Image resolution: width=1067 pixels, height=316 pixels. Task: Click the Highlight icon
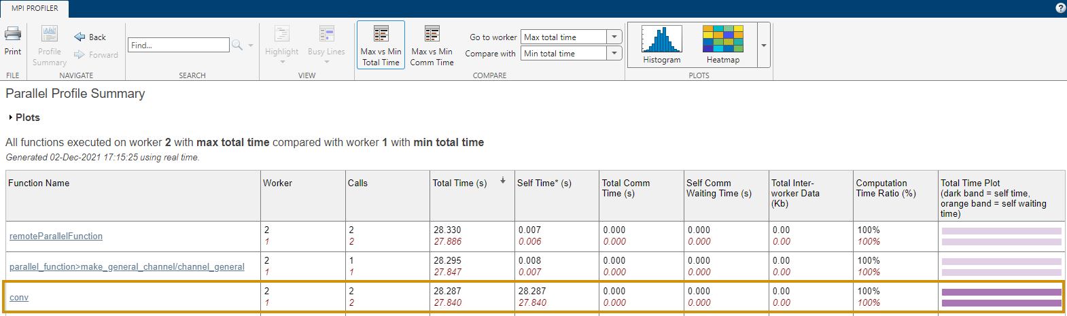(281, 34)
